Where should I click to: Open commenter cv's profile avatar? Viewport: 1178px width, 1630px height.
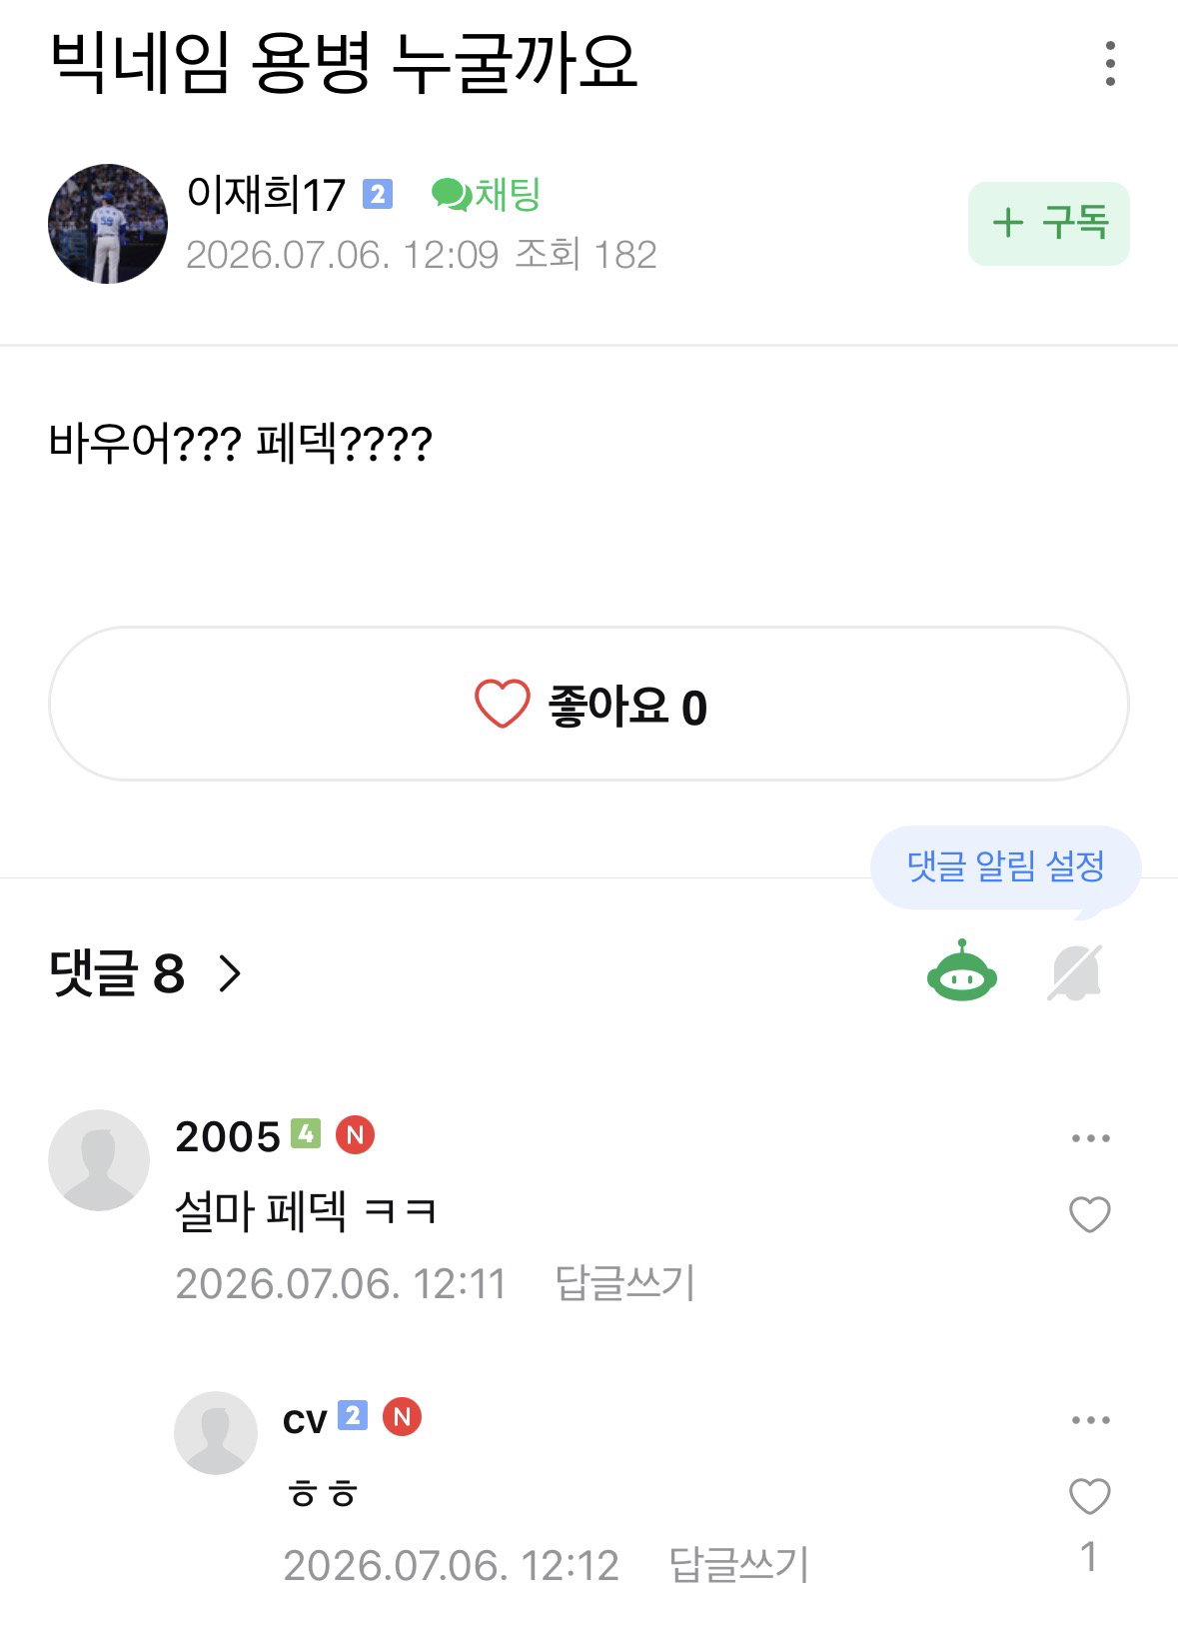(x=216, y=1433)
